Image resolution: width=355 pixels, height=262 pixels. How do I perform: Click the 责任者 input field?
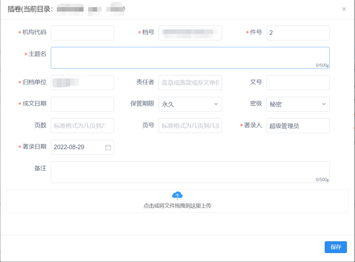(x=190, y=82)
